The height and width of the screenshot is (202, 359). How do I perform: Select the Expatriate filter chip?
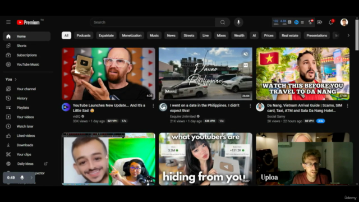(106, 35)
